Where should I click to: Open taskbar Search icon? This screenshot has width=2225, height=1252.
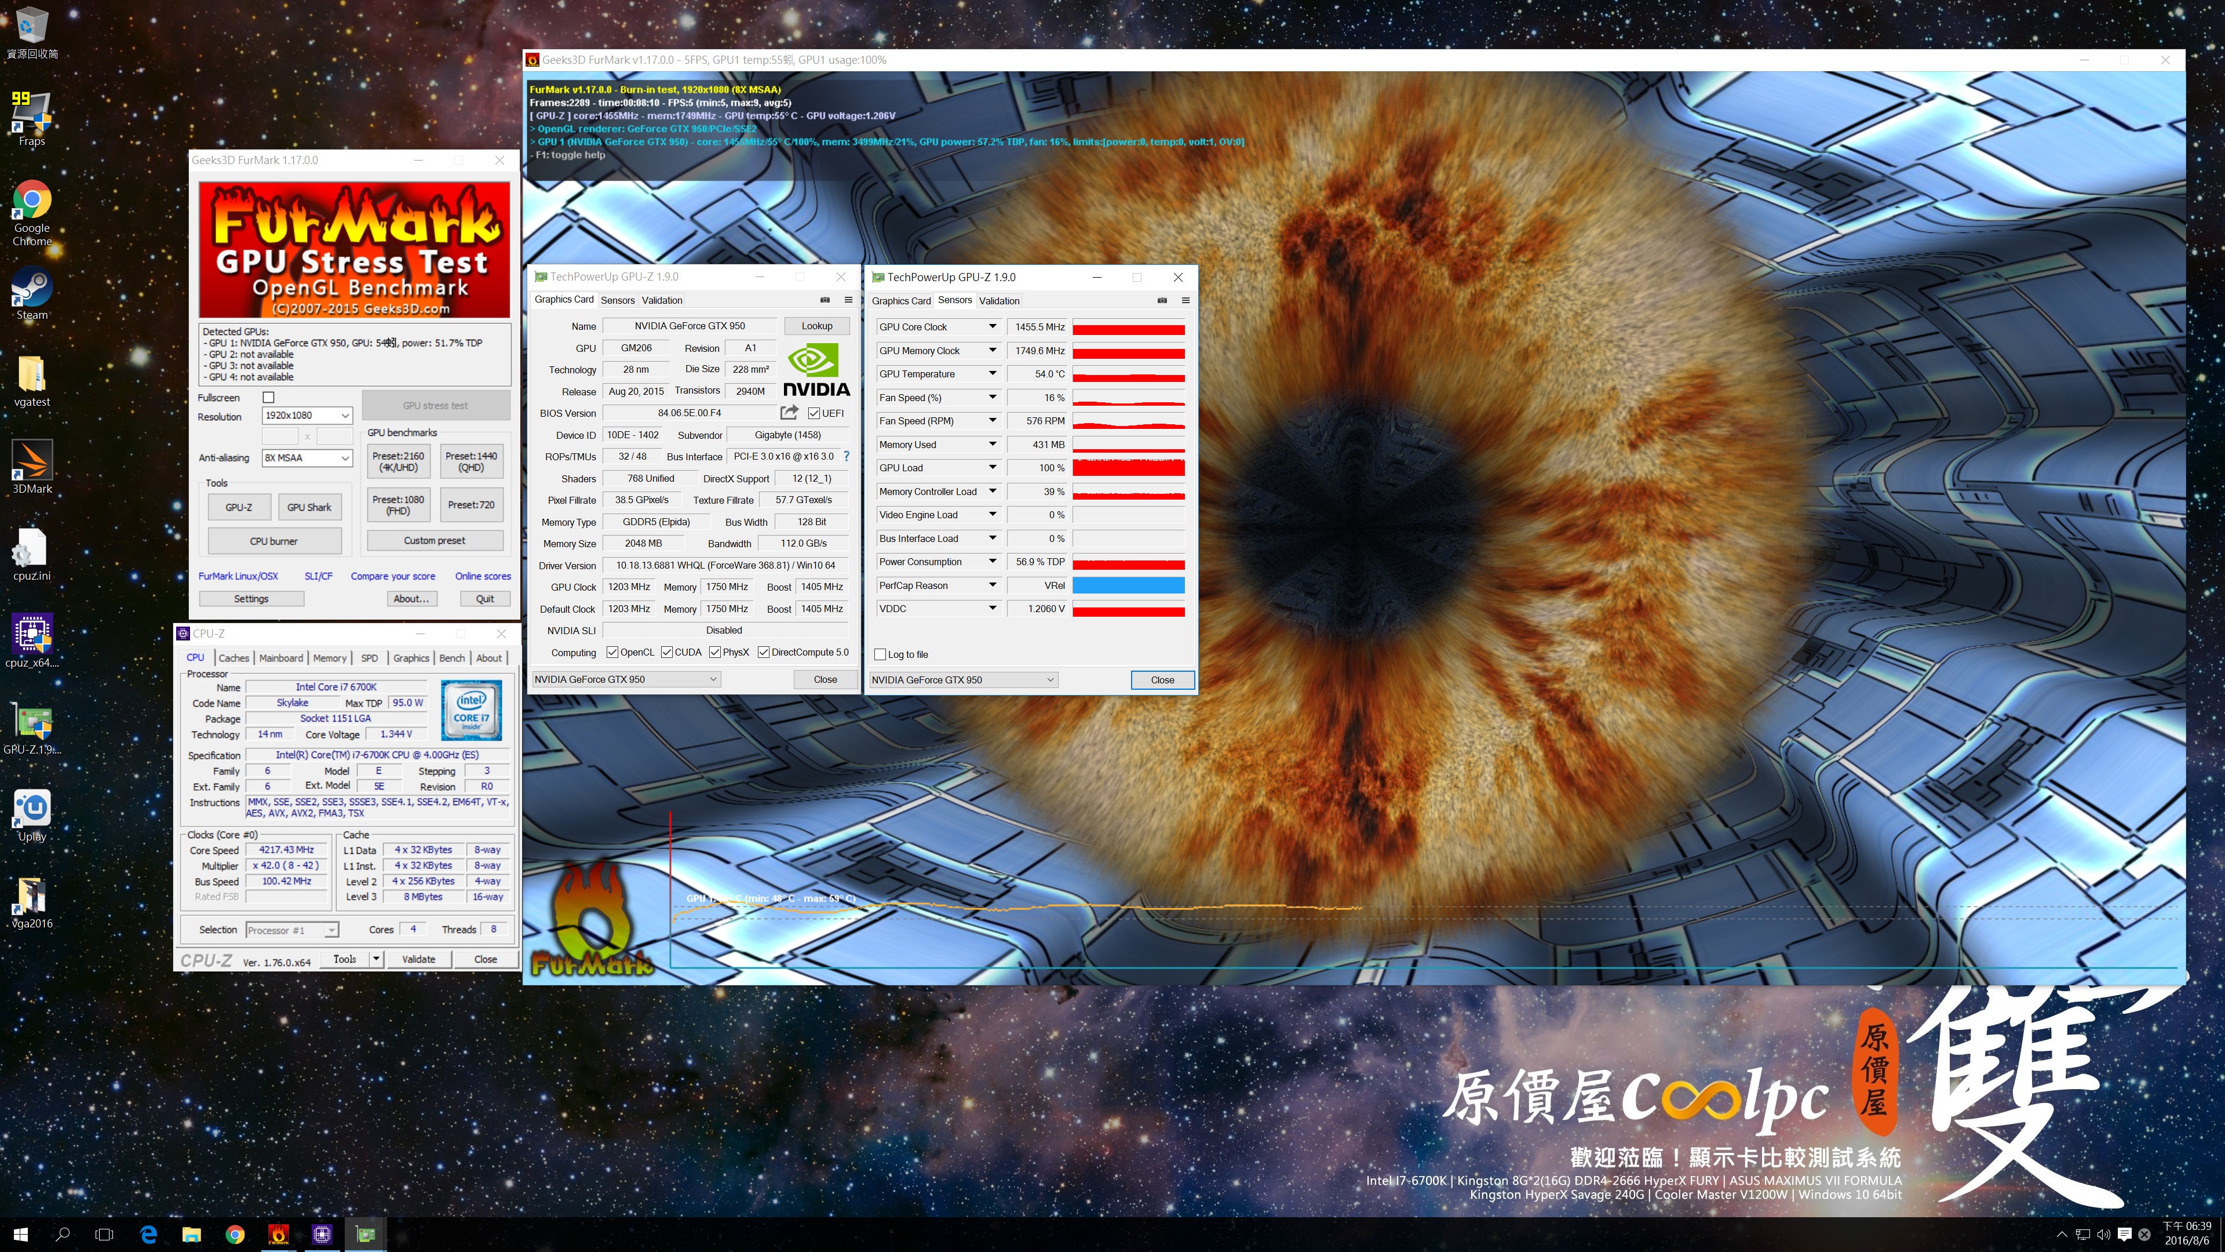[62, 1235]
